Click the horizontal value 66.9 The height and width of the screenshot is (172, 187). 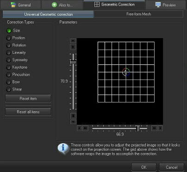(x=120, y=134)
